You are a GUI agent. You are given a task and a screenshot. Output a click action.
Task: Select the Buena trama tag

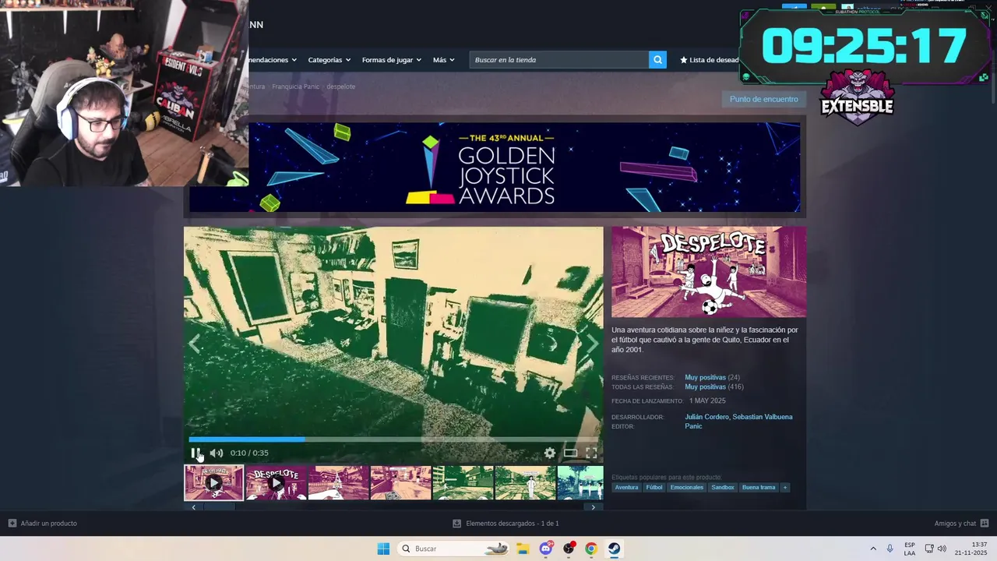point(759,488)
